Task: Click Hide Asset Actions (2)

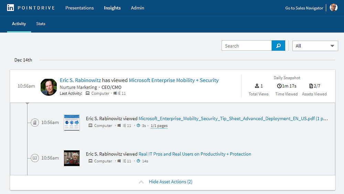Action: point(171,182)
